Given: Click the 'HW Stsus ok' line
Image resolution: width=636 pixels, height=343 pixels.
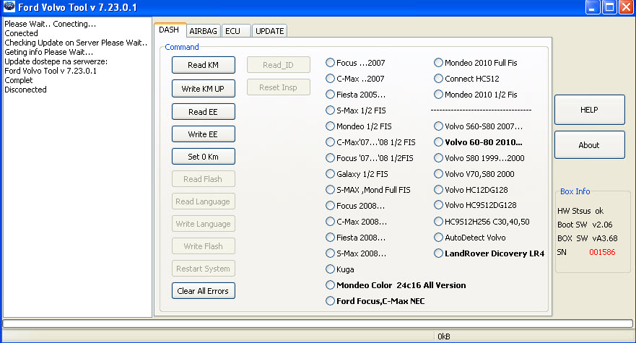Looking at the screenshot, I should (x=580, y=211).
